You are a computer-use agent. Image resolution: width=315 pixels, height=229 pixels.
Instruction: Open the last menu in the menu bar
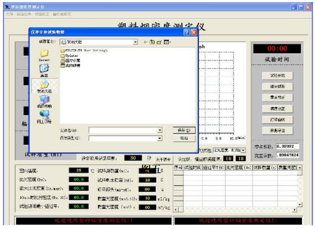(x=62, y=14)
